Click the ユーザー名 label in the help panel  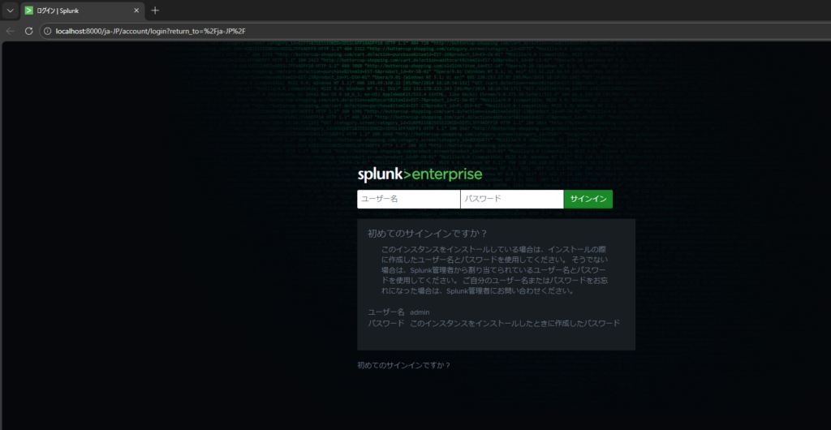click(x=386, y=312)
